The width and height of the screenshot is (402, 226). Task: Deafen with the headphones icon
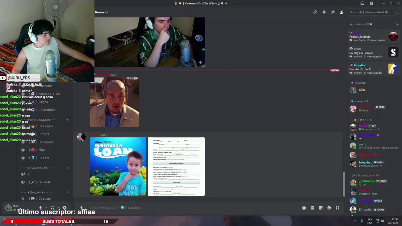(52, 208)
